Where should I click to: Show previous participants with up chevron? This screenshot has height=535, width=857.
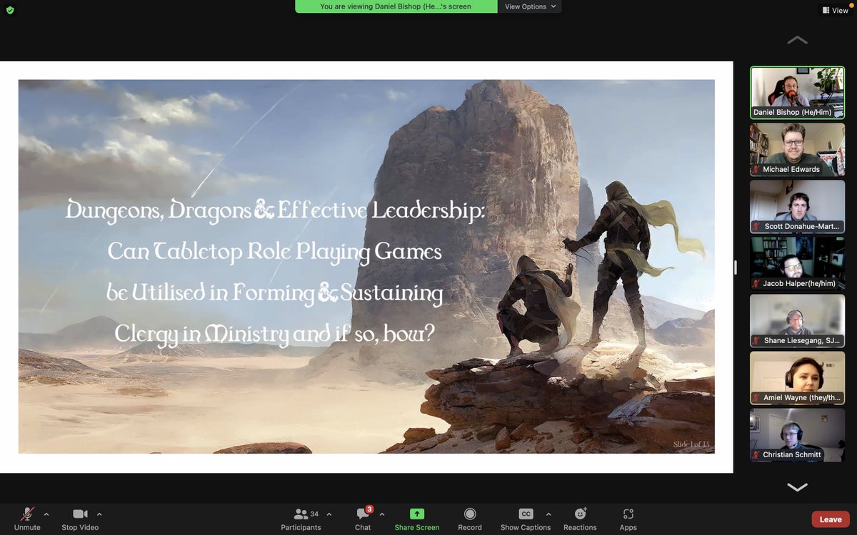point(797,41)
